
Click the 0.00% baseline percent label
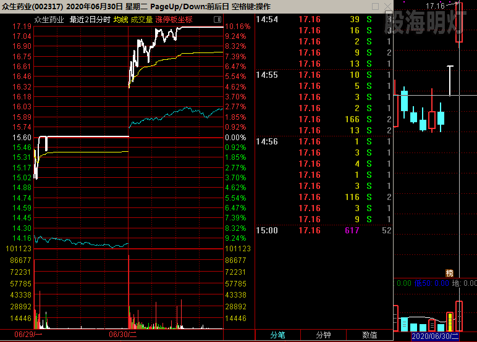tap(235, 138)
